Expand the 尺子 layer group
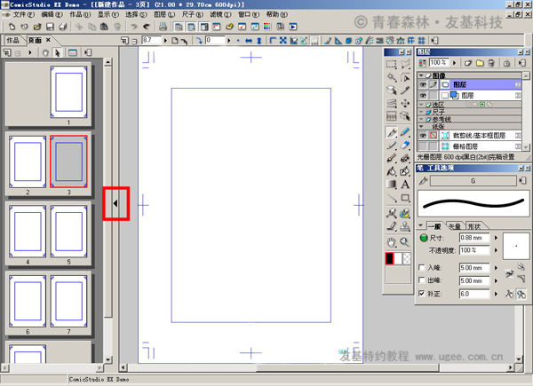The height and width of the screenshot is (386, 533). coord(421,112)
